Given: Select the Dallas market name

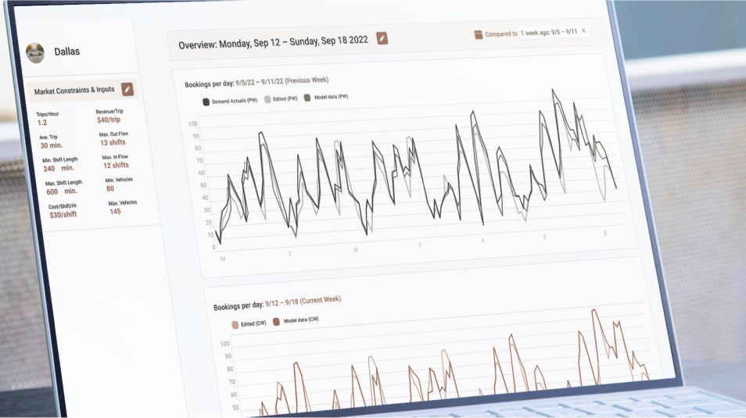Looking at the screenshot, I should pyautogui.click(x=66, y=52).
